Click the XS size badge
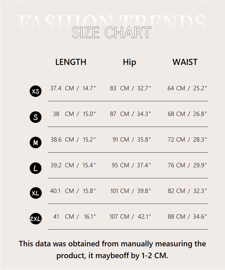The height and width of the screenshot is (270, 225). click(36, 91)
